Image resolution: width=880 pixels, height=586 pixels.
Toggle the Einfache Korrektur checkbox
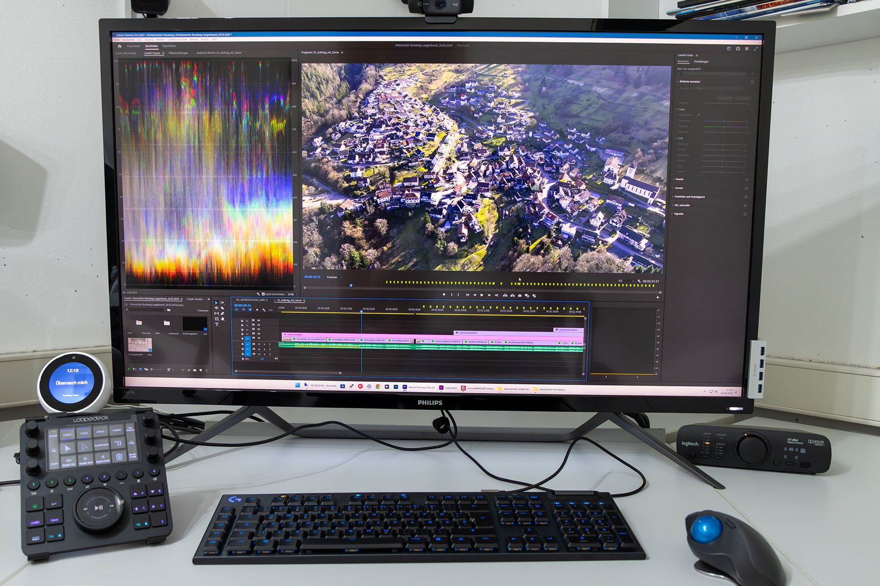pos(752,82)
